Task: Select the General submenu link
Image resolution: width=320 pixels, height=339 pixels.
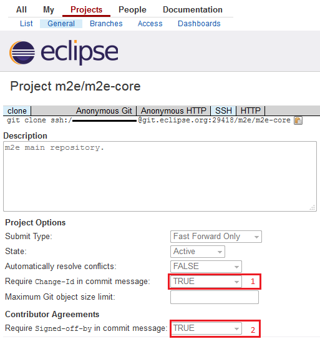Action: pyautogui.click(x=61, y=24)
